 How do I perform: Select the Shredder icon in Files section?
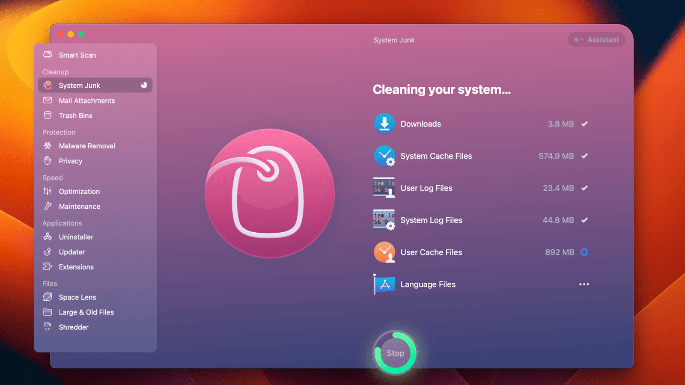click(48, 326)
